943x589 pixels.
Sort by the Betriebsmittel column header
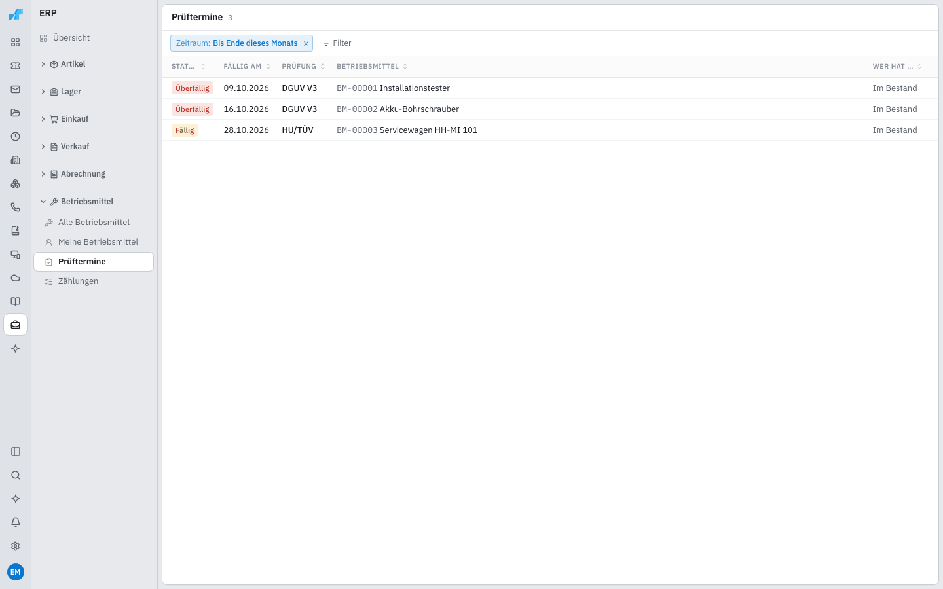(372, 67)
